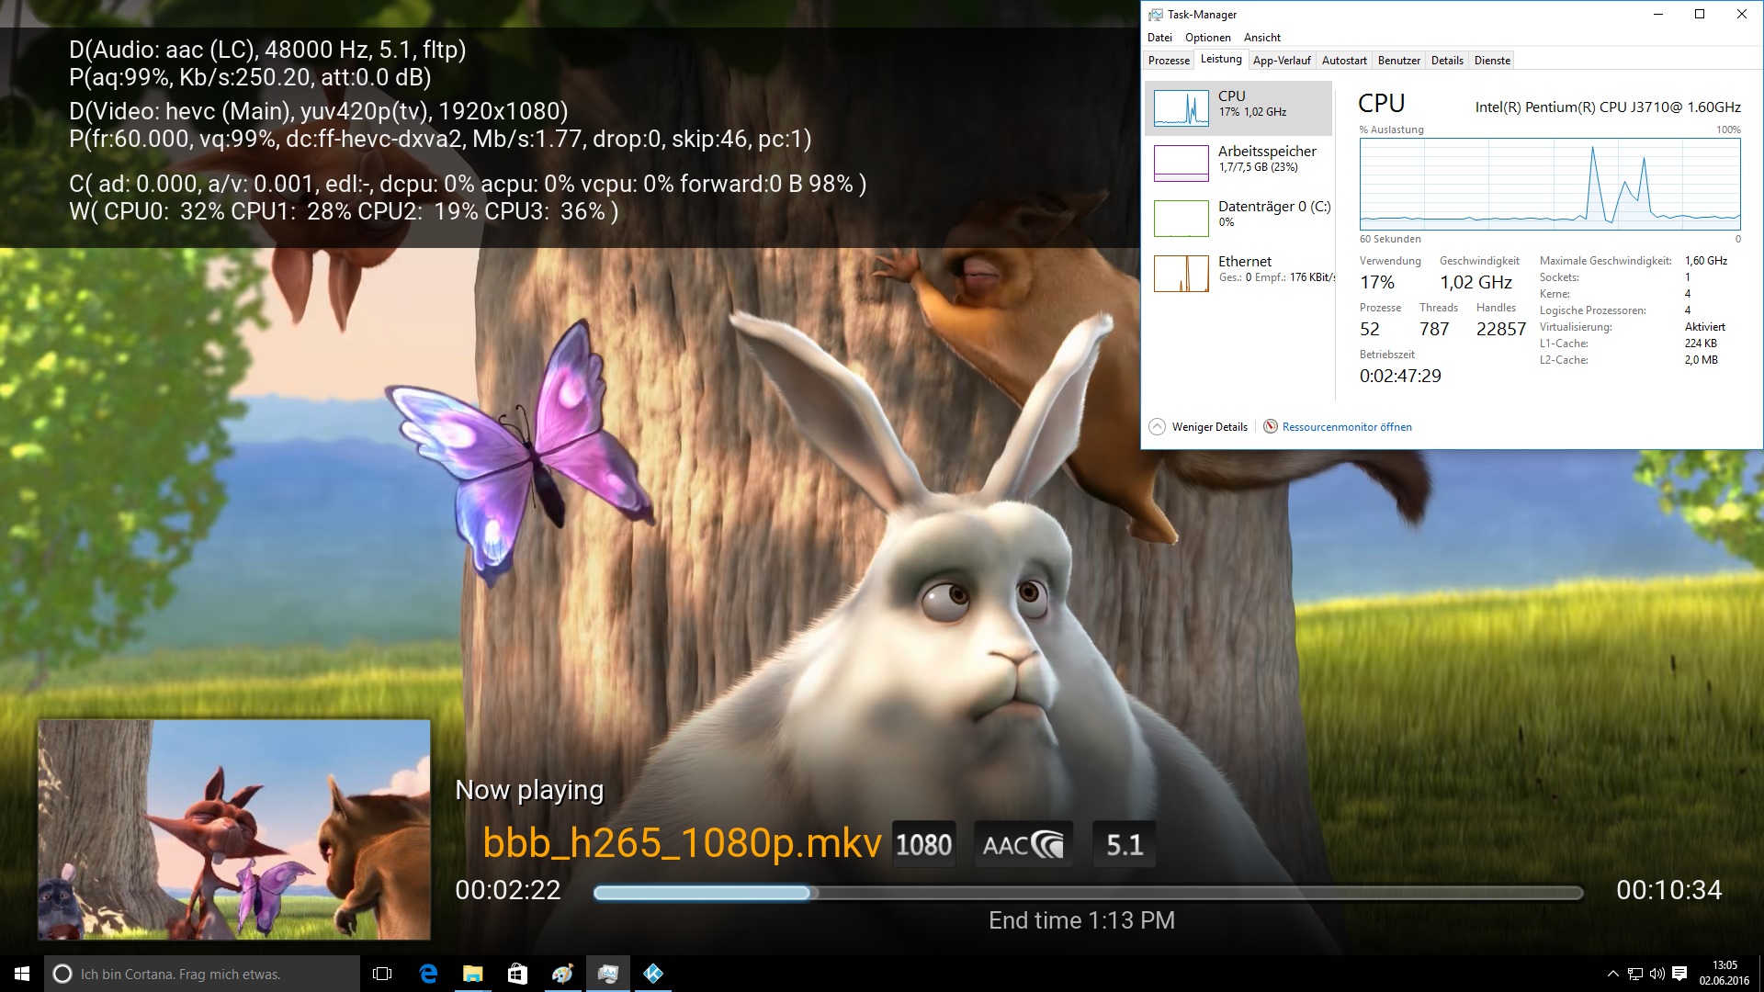
Task: Click the Handles value 22857
Action: pyautogui.click(x=1501, y=329)
